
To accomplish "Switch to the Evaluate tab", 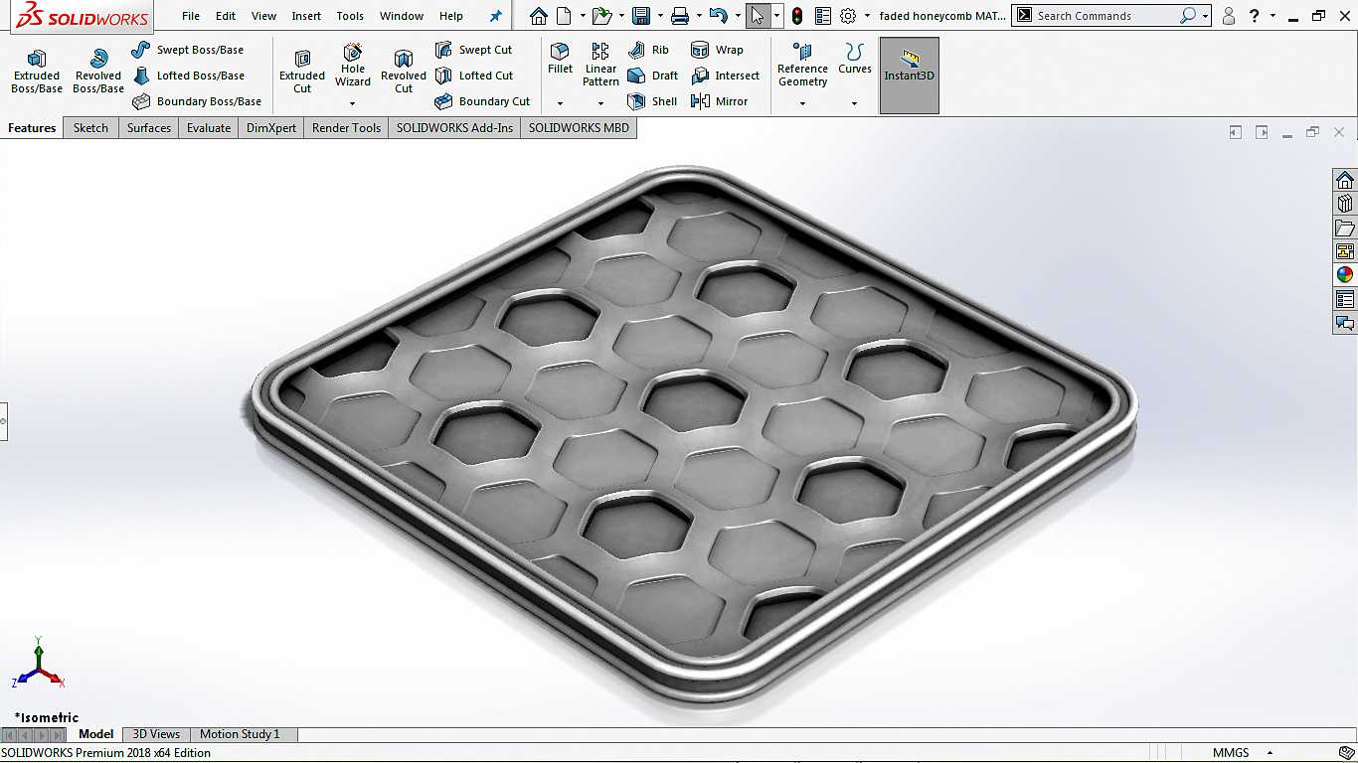I will 209,128.
